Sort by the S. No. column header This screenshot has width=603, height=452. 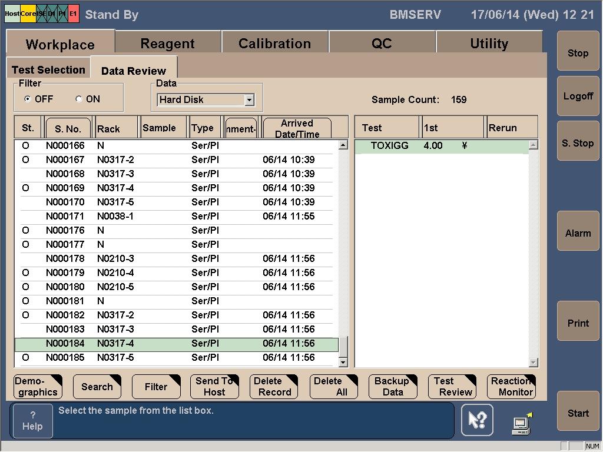click(x=68, y=128)
